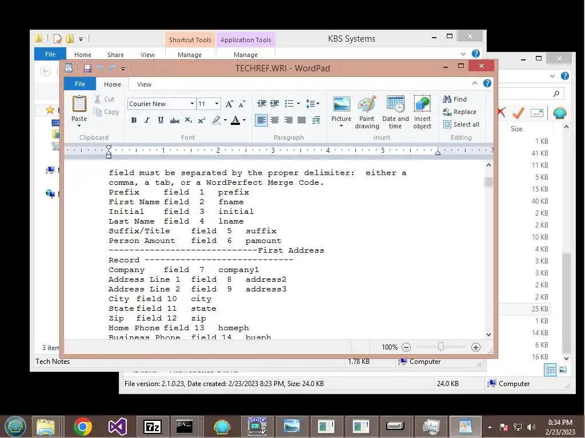Open Google Chrome from the taskbar
Viewport: 585px width, 438px height.
[x=83, y=427]
